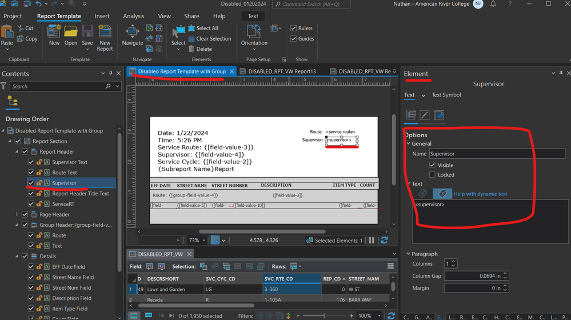
Task: Toggle the Rulers checkbox
Action: (294, 28)
